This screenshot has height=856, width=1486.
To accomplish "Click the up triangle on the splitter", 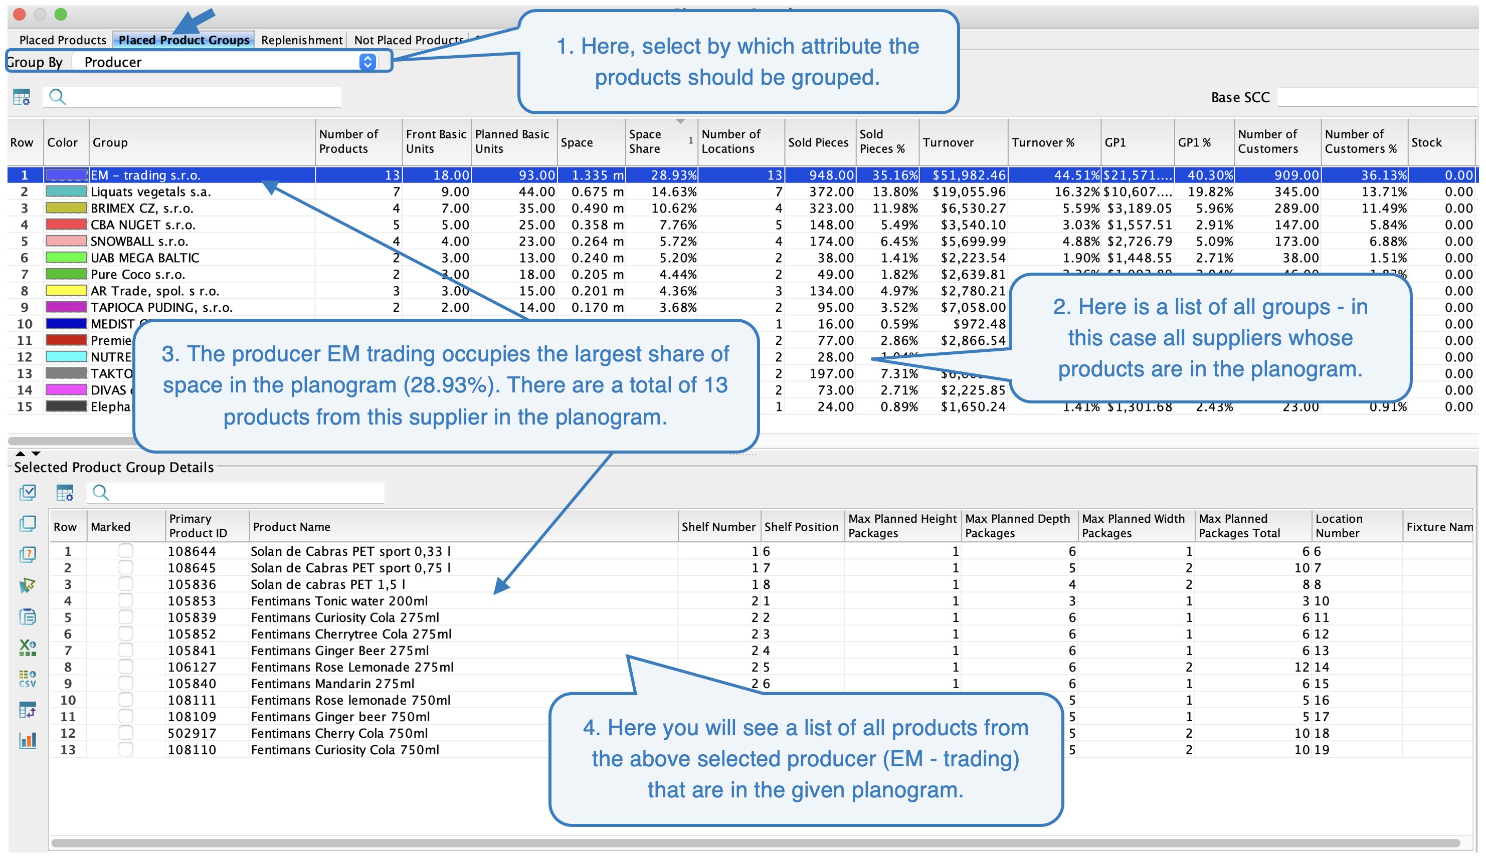I will 20,454.
